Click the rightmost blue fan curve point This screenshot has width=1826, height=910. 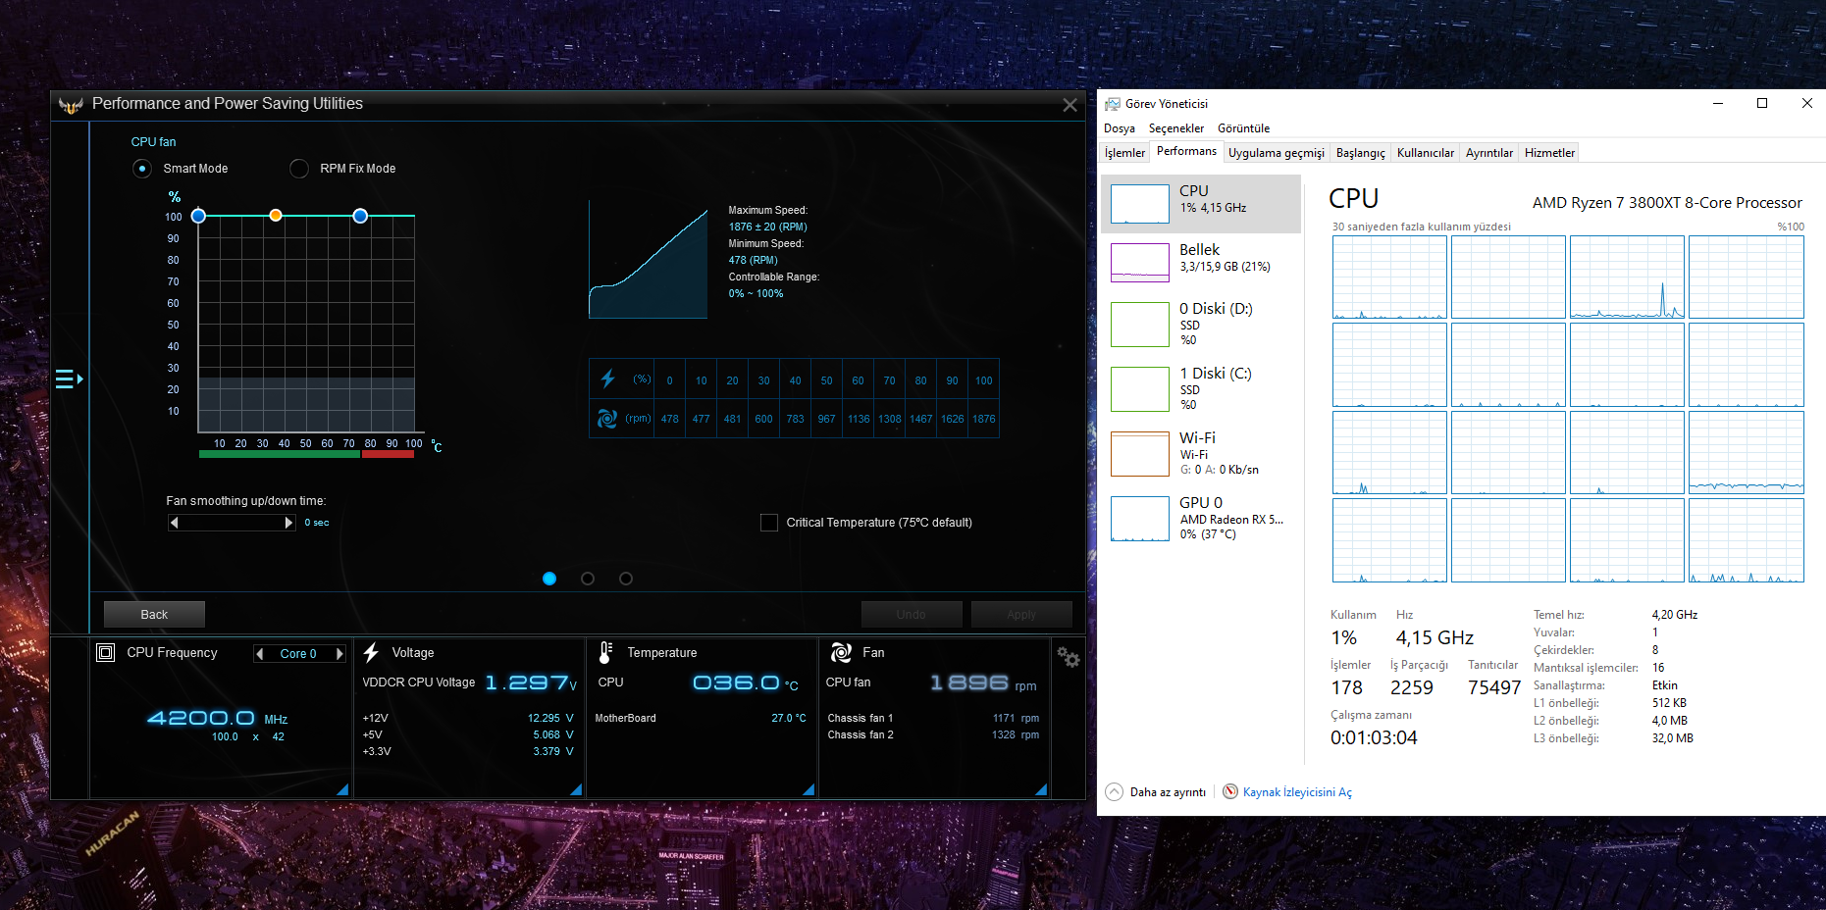coord(360,216)
